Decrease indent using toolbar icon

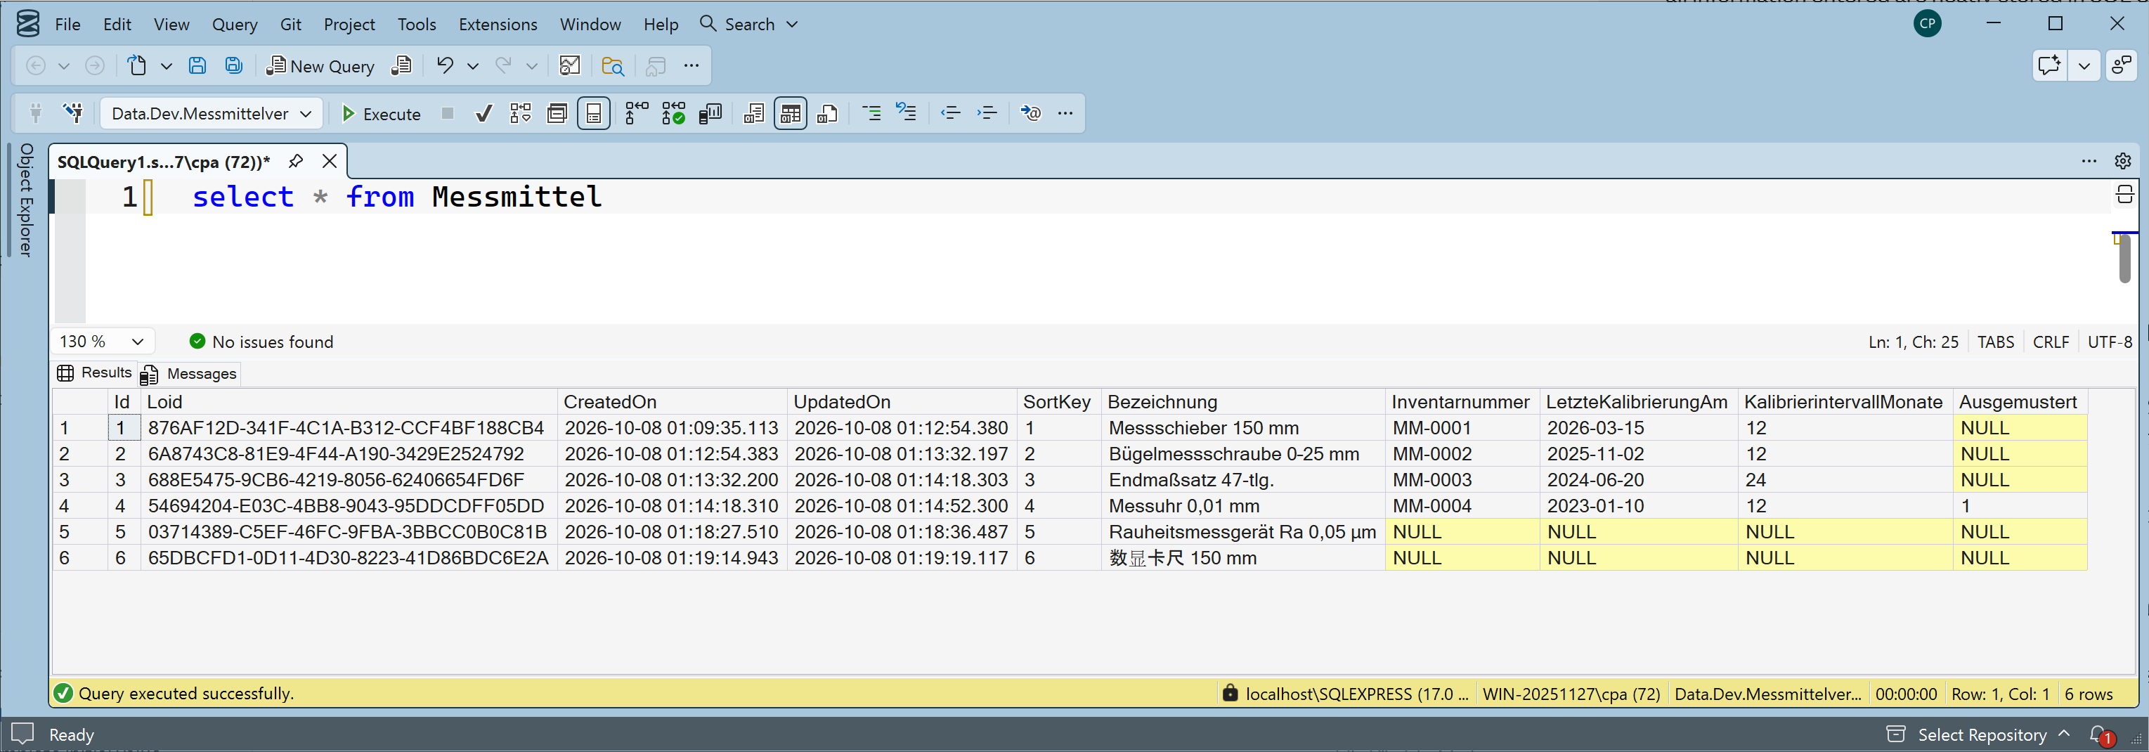950,114
